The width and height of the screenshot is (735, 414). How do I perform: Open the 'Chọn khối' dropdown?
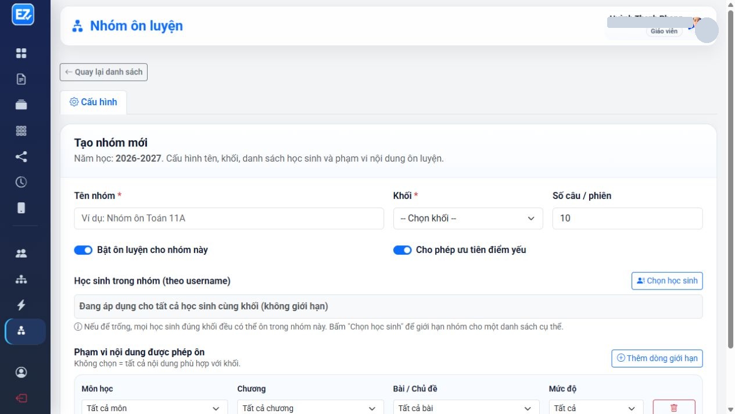tap(468, 219)
